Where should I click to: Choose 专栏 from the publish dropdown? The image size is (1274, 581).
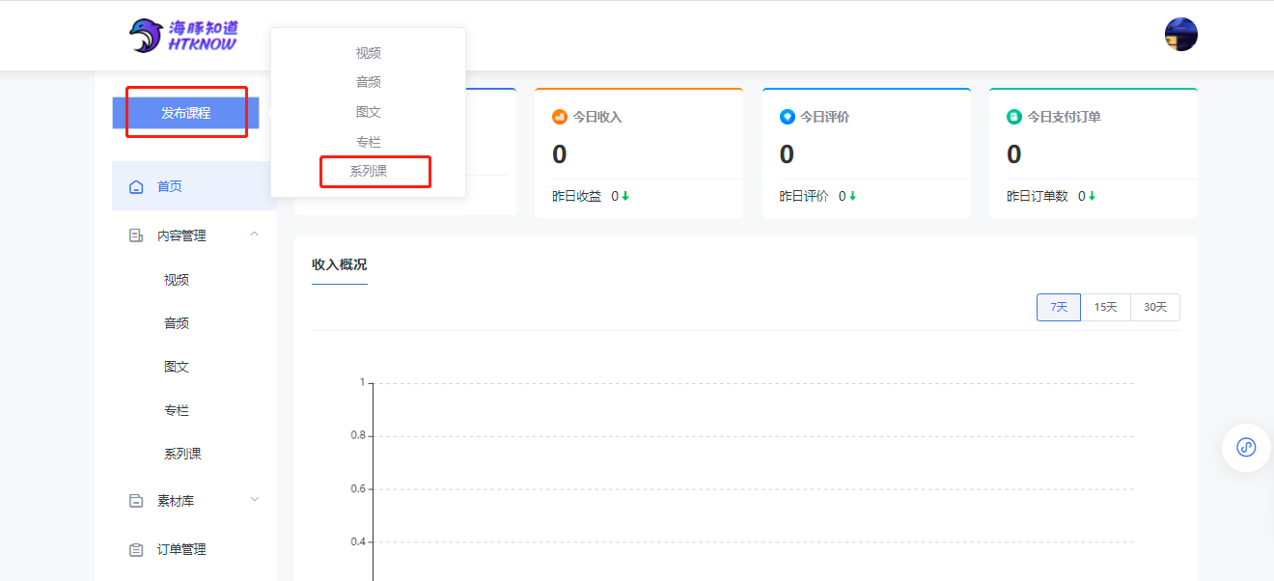point(369,142)
